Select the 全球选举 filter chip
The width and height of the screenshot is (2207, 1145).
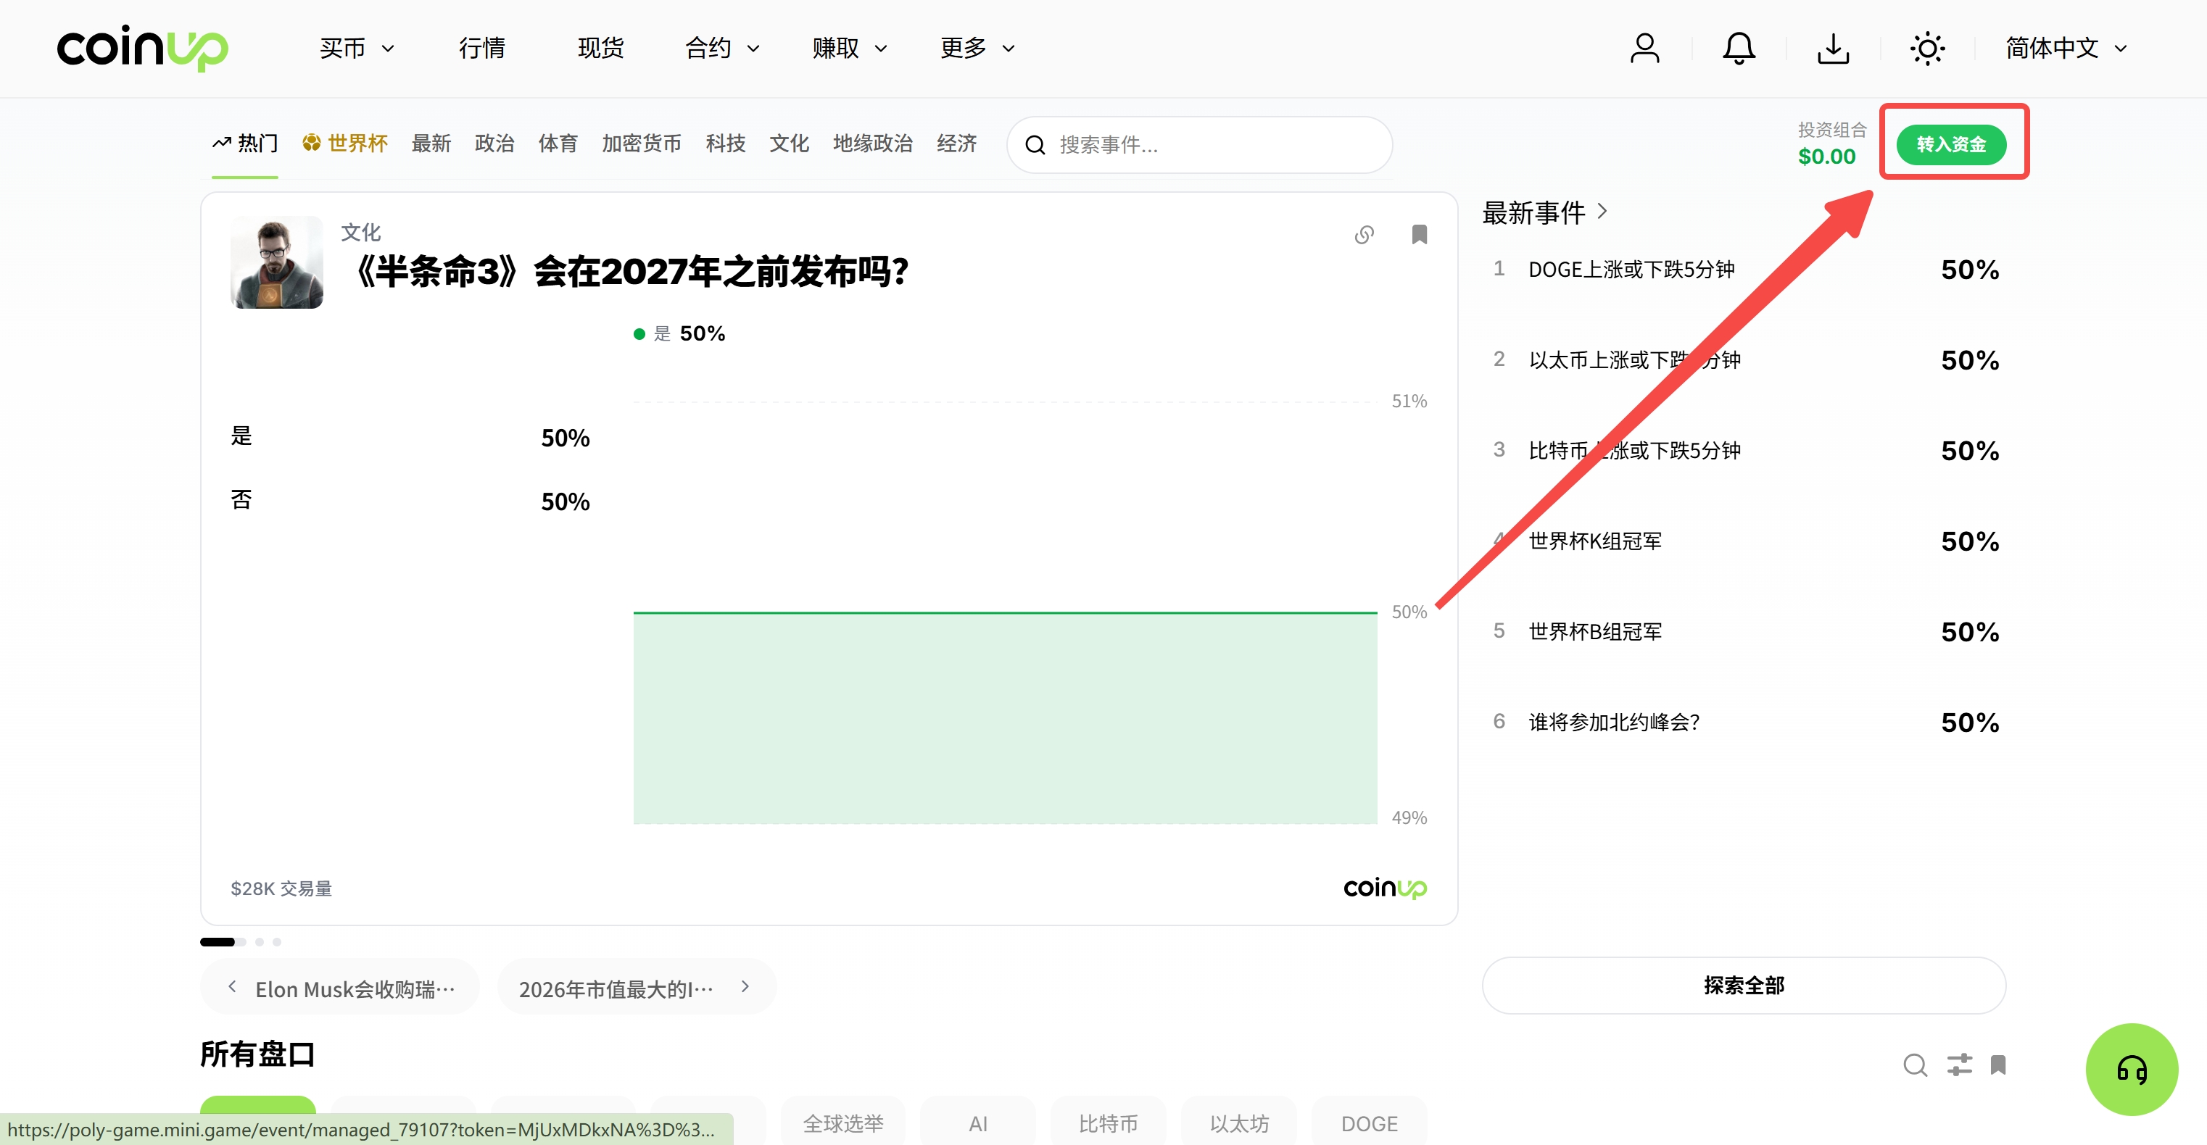point(842,1122)
